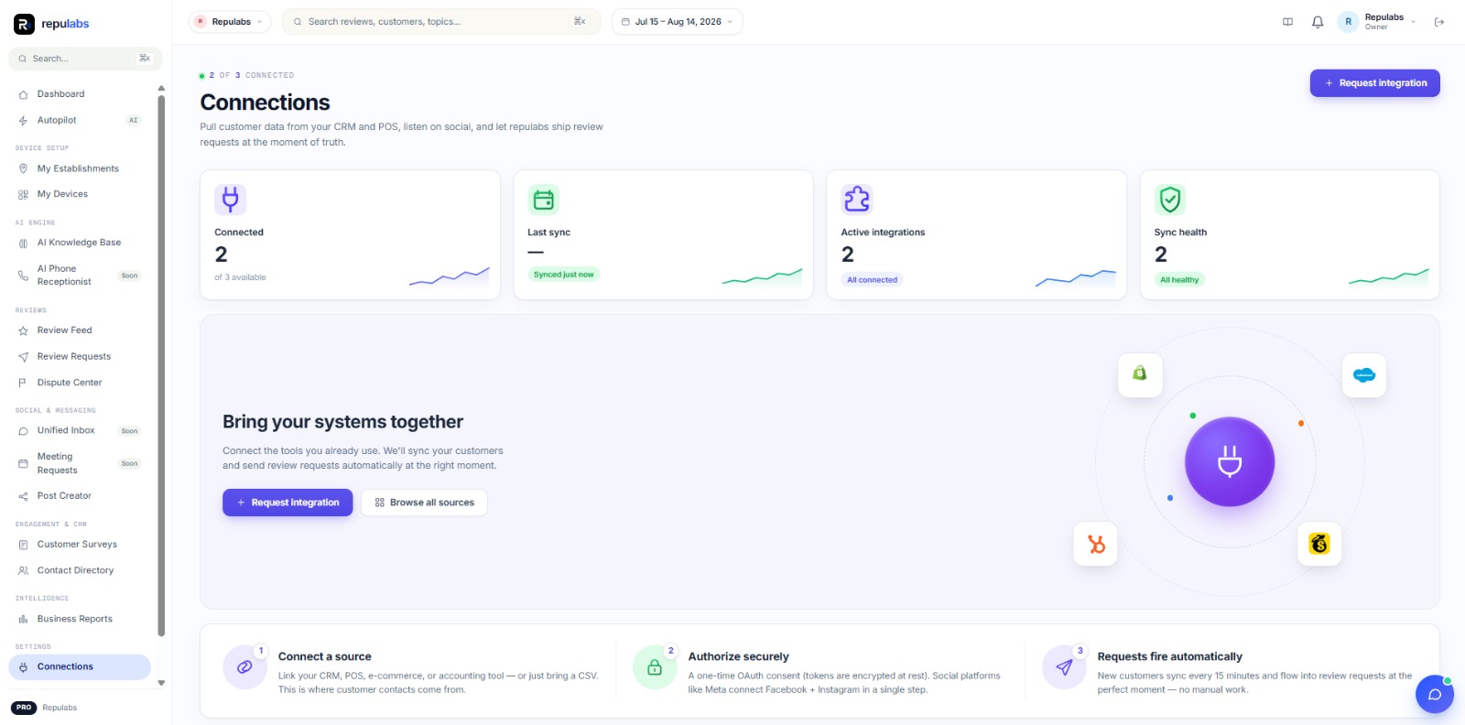Focus the Search reviews, customers, topics field
The height and width of the screenshot is (725, 1465).
tap(441, 22)
